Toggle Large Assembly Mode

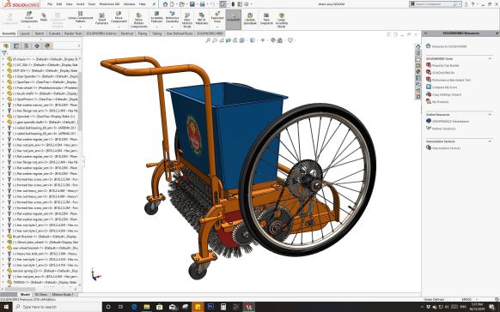pos(282,21)
